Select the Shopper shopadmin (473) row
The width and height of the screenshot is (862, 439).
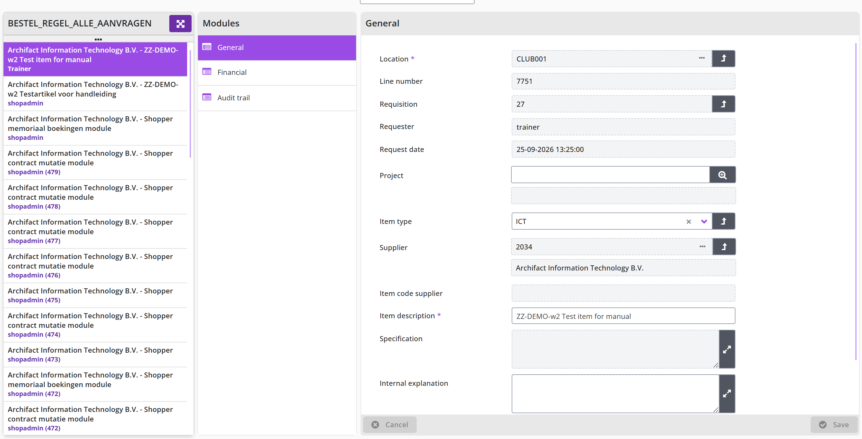pos(95,354)
